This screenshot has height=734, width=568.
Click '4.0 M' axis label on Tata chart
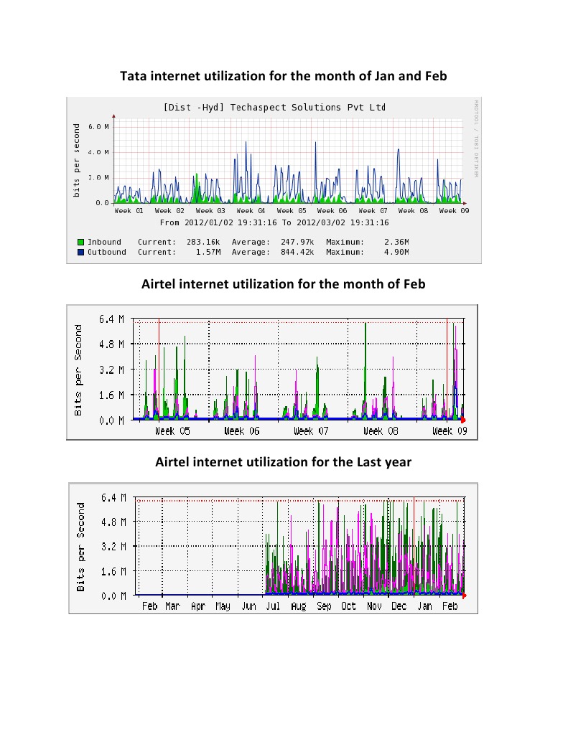pyautogui.click(x=98, y=152)
